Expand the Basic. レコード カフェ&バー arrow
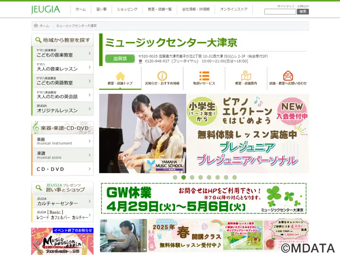This screenshot has width=340, height=255. [90, 215]
